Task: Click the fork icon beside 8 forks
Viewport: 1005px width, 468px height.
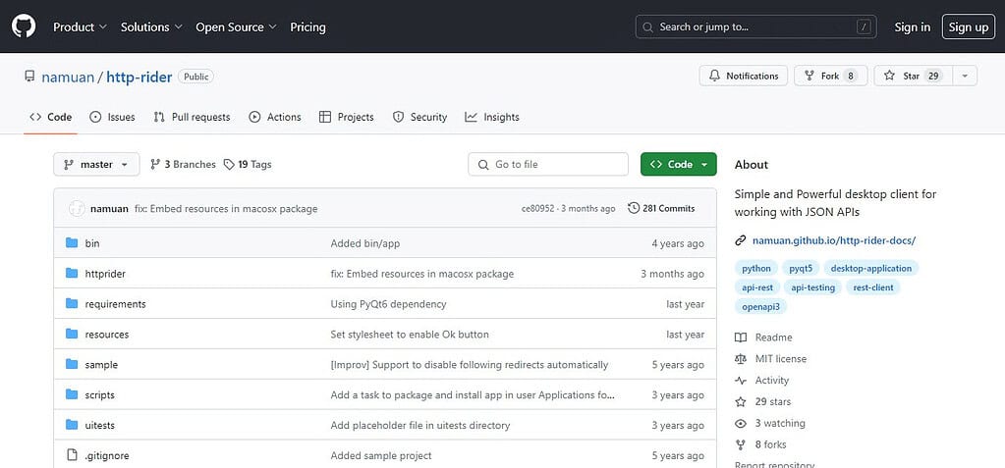Action: (x=741, y=444)
